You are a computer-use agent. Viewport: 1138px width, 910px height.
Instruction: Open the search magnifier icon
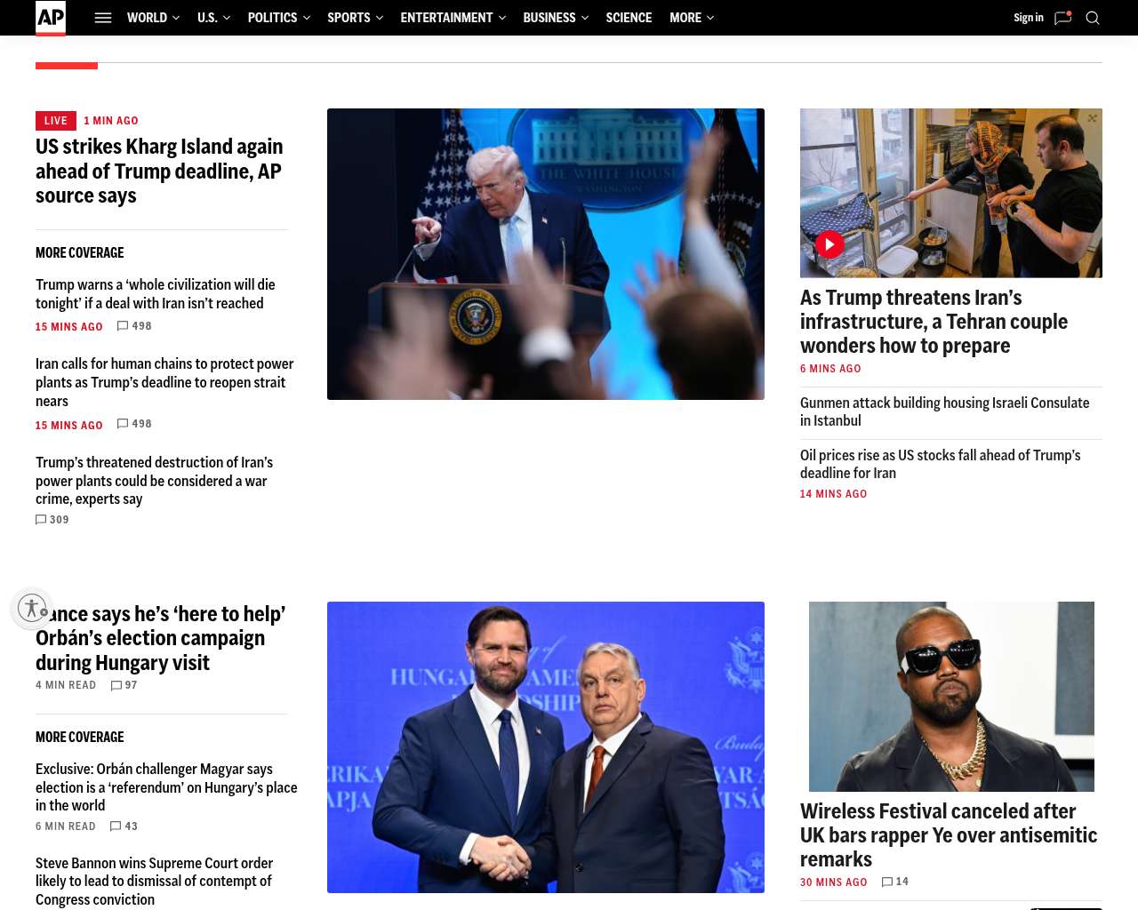pyautogui.click(x=1093, y=18)
